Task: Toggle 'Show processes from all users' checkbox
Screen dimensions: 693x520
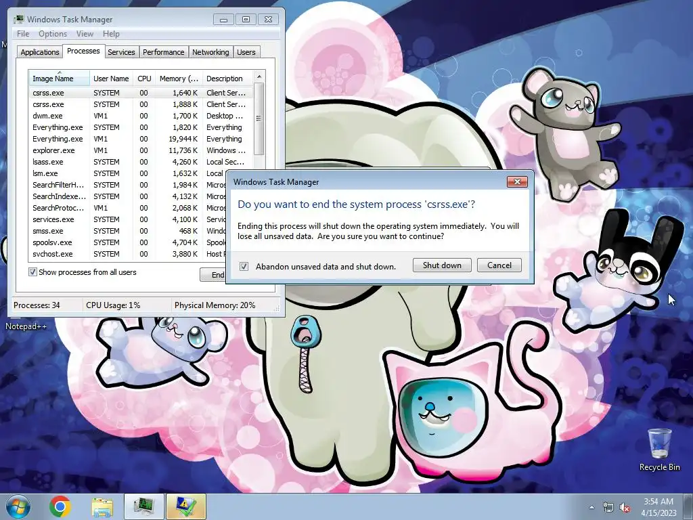Action: click(32, 272)
